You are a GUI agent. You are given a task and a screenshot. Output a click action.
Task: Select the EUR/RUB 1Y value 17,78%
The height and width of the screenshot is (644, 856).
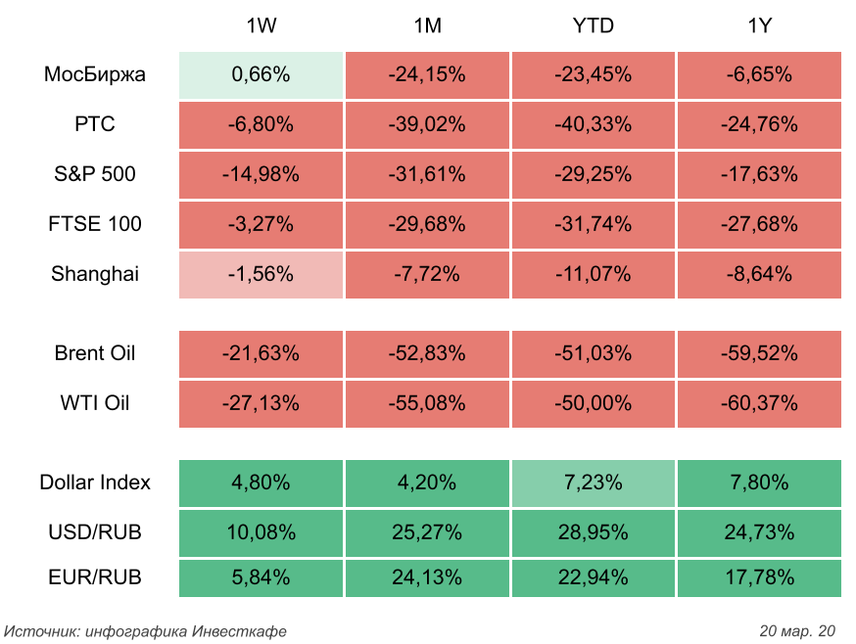pos(758,577)
